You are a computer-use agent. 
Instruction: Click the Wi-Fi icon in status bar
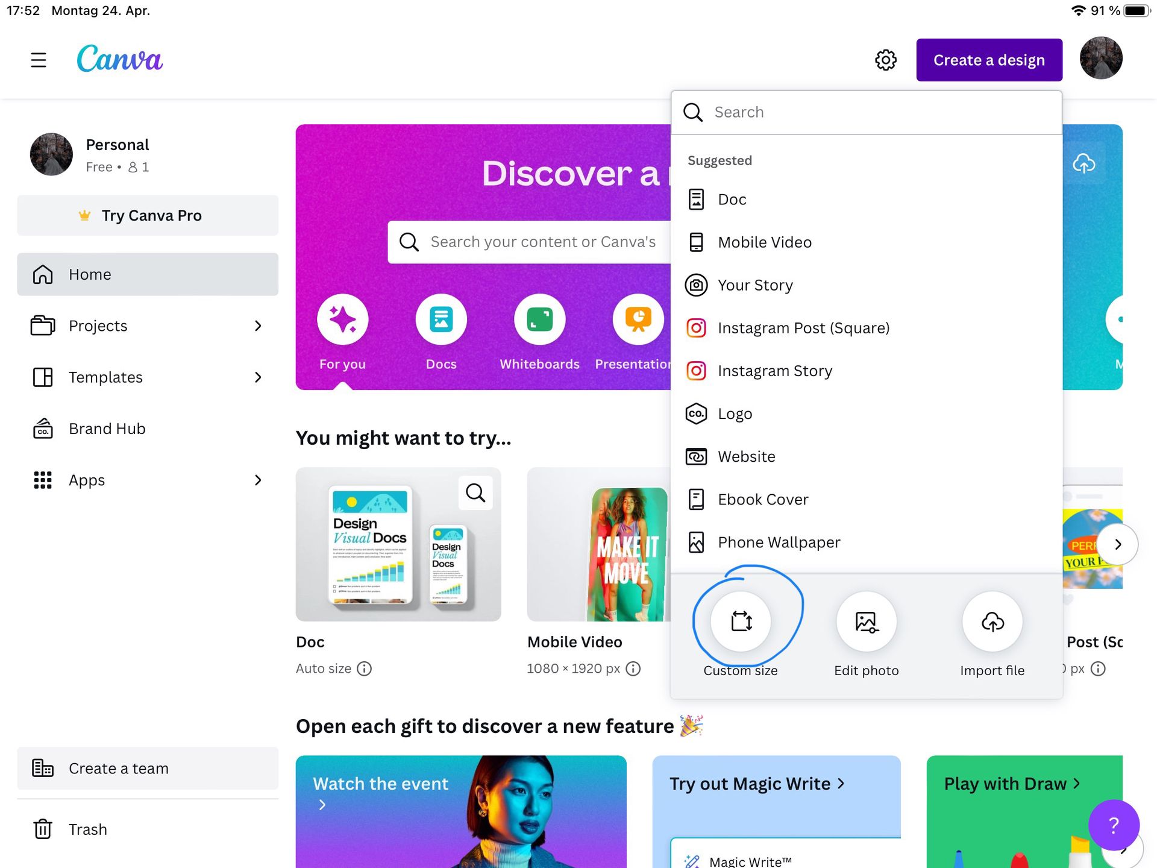pyautogui.click(x=1078, y=11)
